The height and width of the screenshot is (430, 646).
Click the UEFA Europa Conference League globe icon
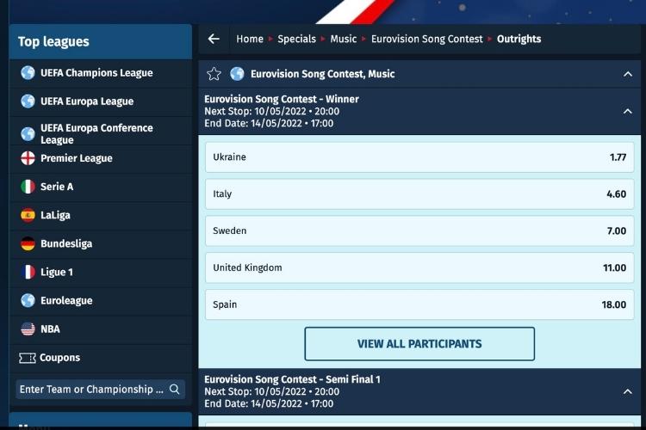click(28, 134)
